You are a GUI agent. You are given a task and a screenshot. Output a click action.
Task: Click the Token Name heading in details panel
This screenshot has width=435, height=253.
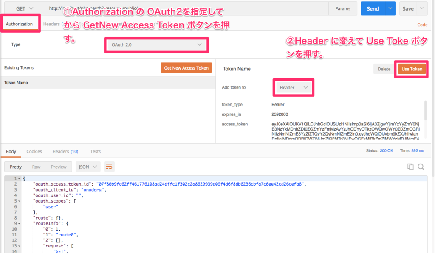tap(237, 69)
